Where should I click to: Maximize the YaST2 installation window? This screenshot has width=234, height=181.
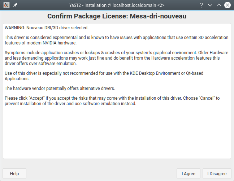pos(219,5)
